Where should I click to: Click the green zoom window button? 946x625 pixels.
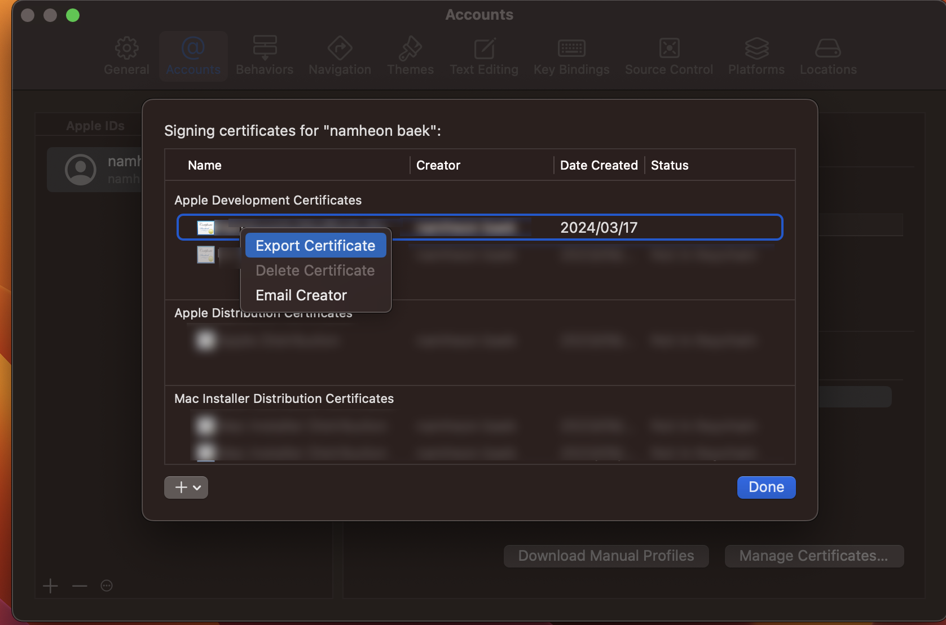[x=73, y=15]
